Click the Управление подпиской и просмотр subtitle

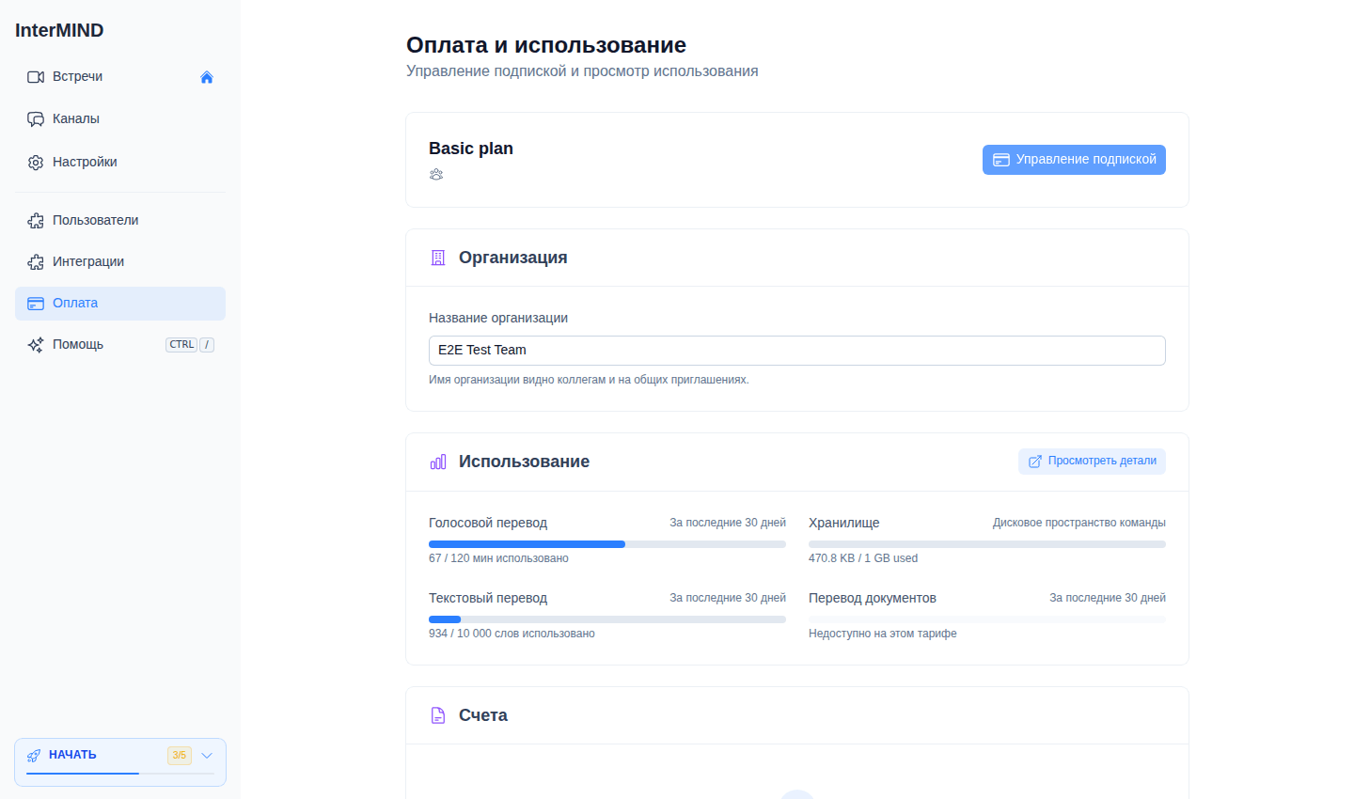(582, 71)
